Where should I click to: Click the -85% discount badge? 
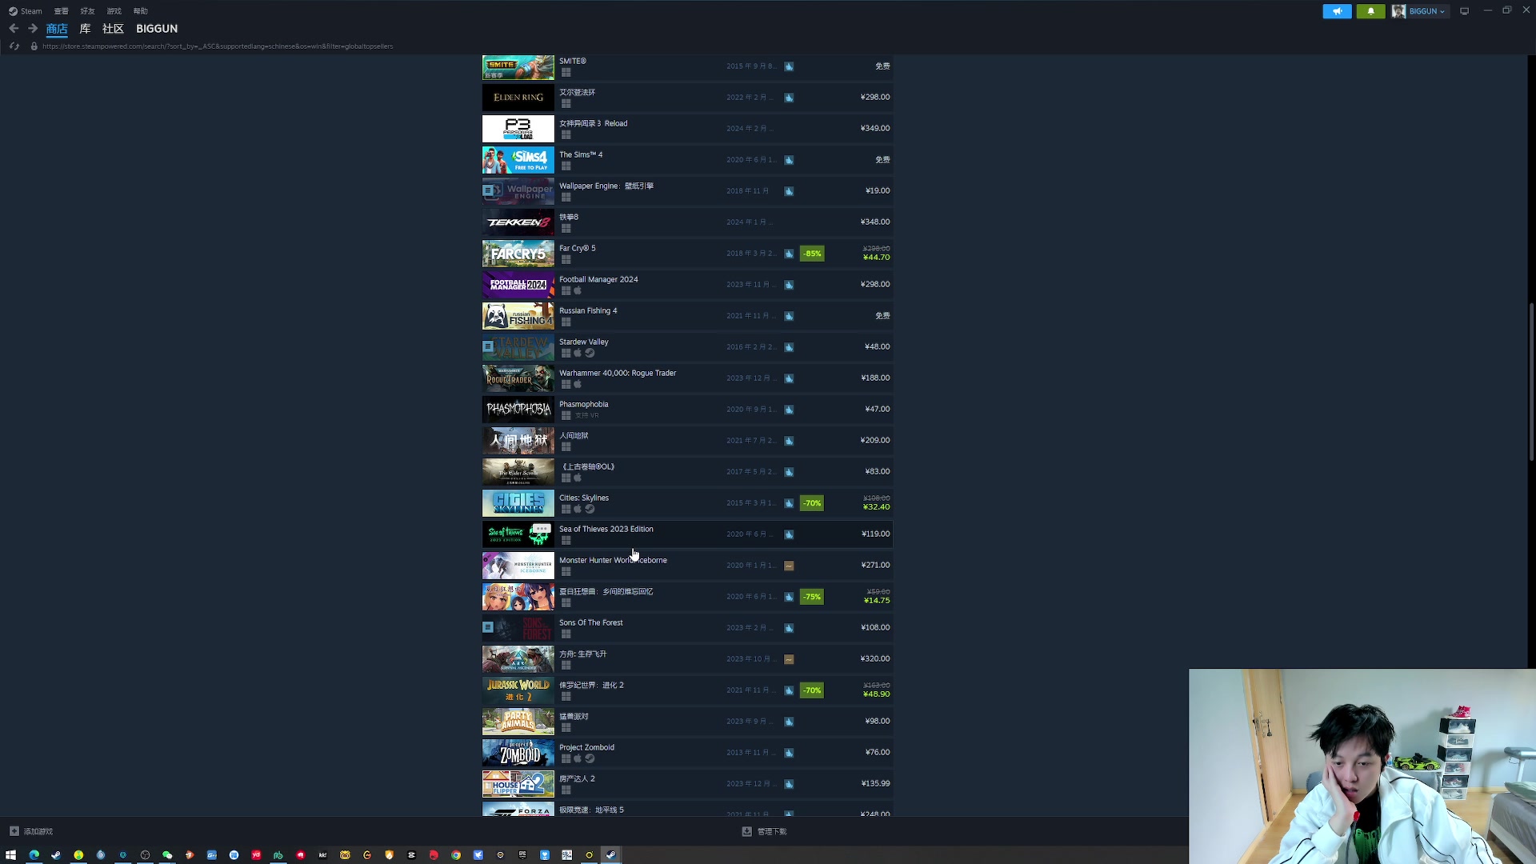click(x=812, y=254)
